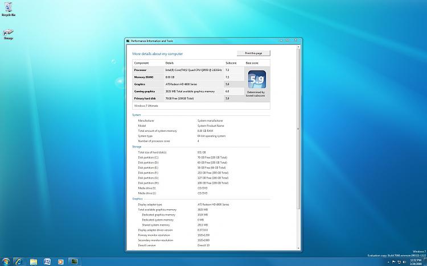Show hidden tray icons arrow
This screenshot has width=427, height=266.
(x=388, y=262)
